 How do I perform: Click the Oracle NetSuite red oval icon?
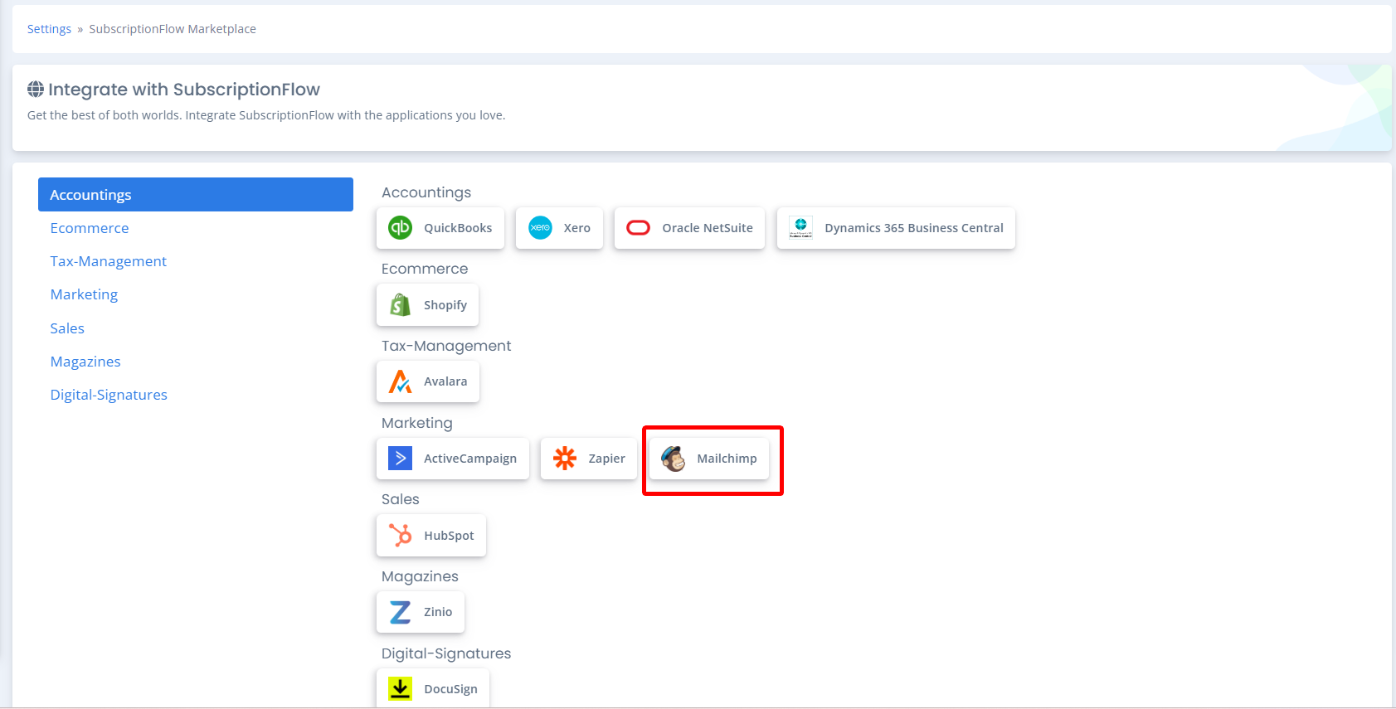point(638,227)
